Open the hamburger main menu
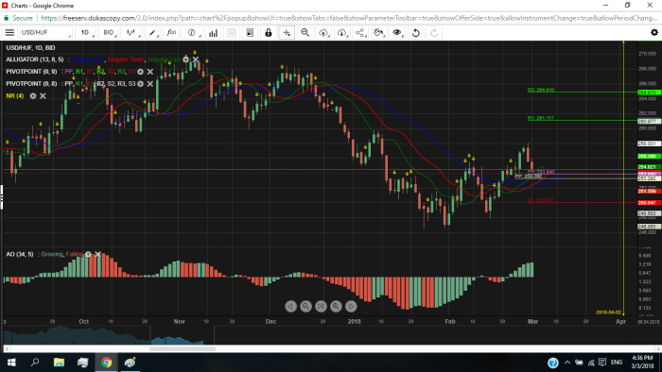662x372 pixels. tap(9, 32)
